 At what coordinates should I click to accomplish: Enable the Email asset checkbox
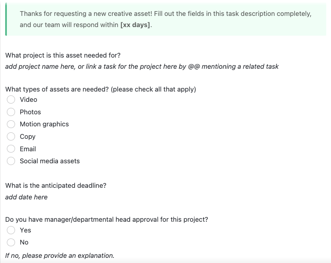(12, 149)
